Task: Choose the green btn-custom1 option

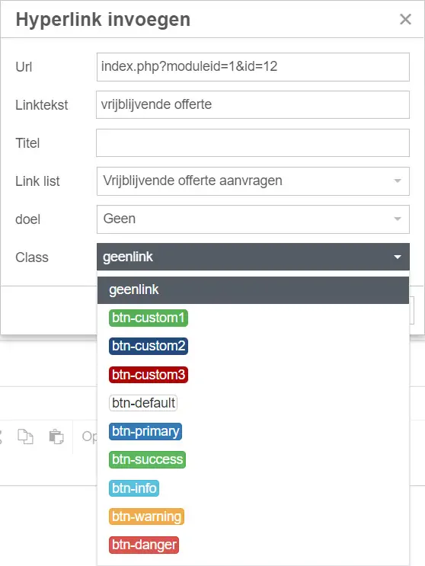Action: [x=149, y=318]
